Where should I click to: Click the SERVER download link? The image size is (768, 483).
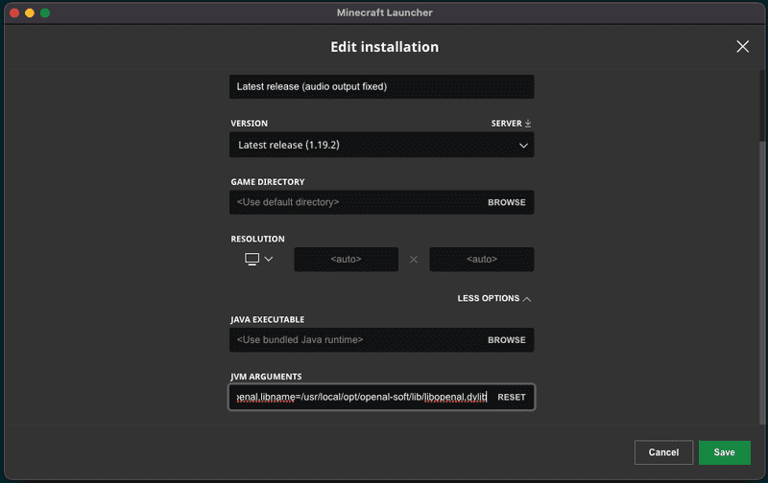point(511,124)
